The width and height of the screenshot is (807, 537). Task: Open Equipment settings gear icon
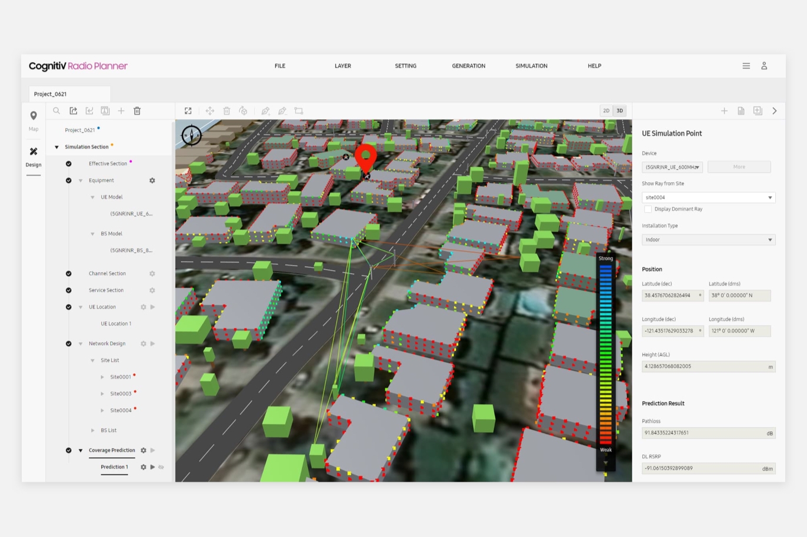(152, 180)
